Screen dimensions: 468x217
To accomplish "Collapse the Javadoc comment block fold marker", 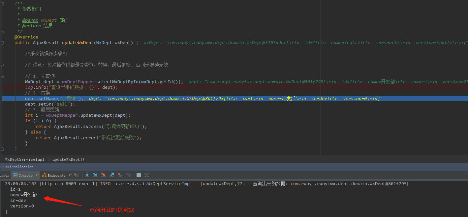I will click(x=2, y=3).
